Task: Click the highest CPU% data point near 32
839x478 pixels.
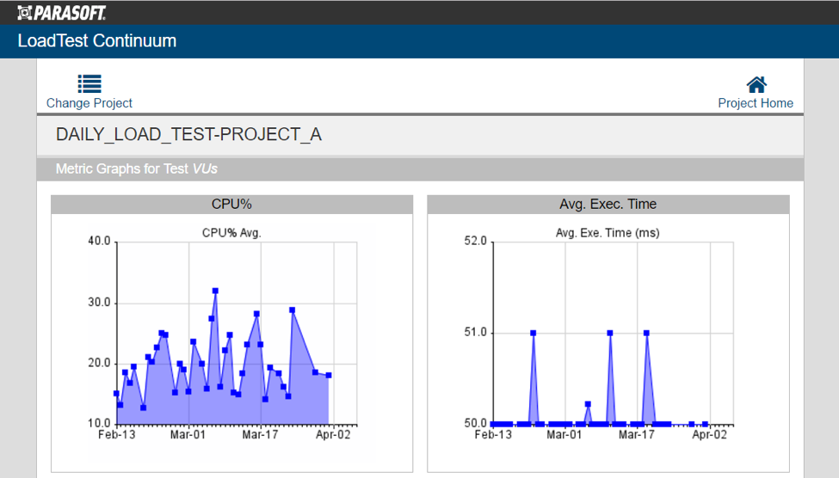Action: coord(215,291)
